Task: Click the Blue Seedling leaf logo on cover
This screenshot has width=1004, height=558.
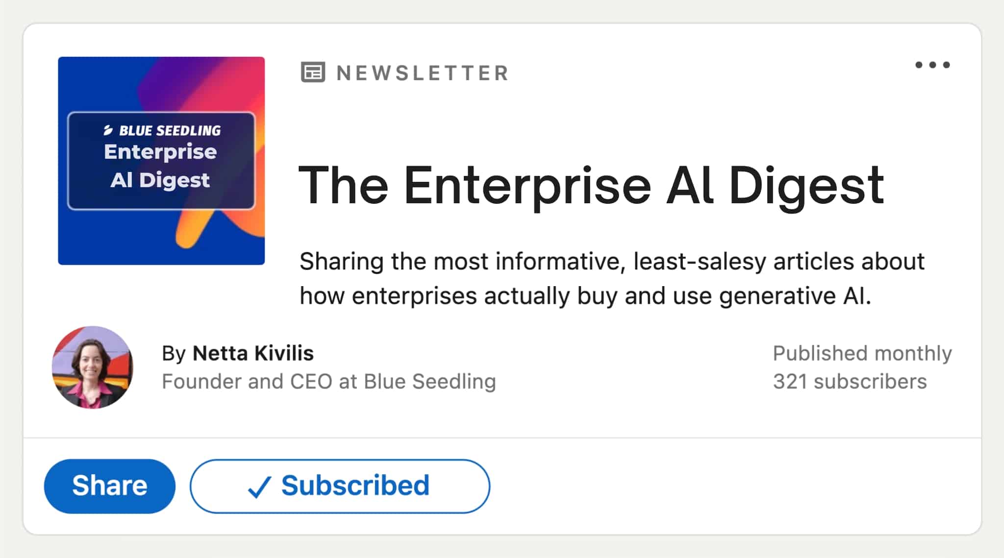Action: click(108, 130)
